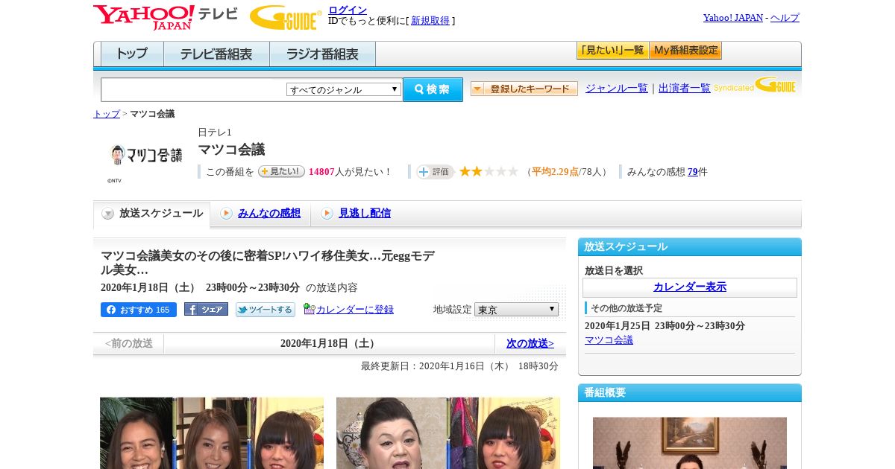Click the 前の放送 navigation button
This screenshot has width=895, height=469.
[x=128, y=343]
